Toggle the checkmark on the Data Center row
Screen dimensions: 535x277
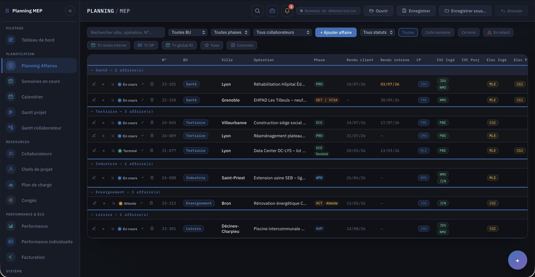pos(142,150)
